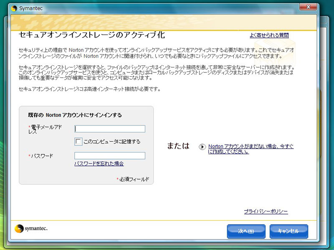Click the Symantec icon in the title bar
Image resolution: width=334 pixels, height=250 pixels.
14,8
